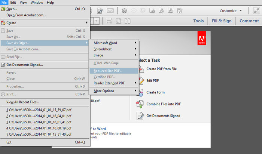
Task: Choose Reduced Size PDF option
Action: 114,71
